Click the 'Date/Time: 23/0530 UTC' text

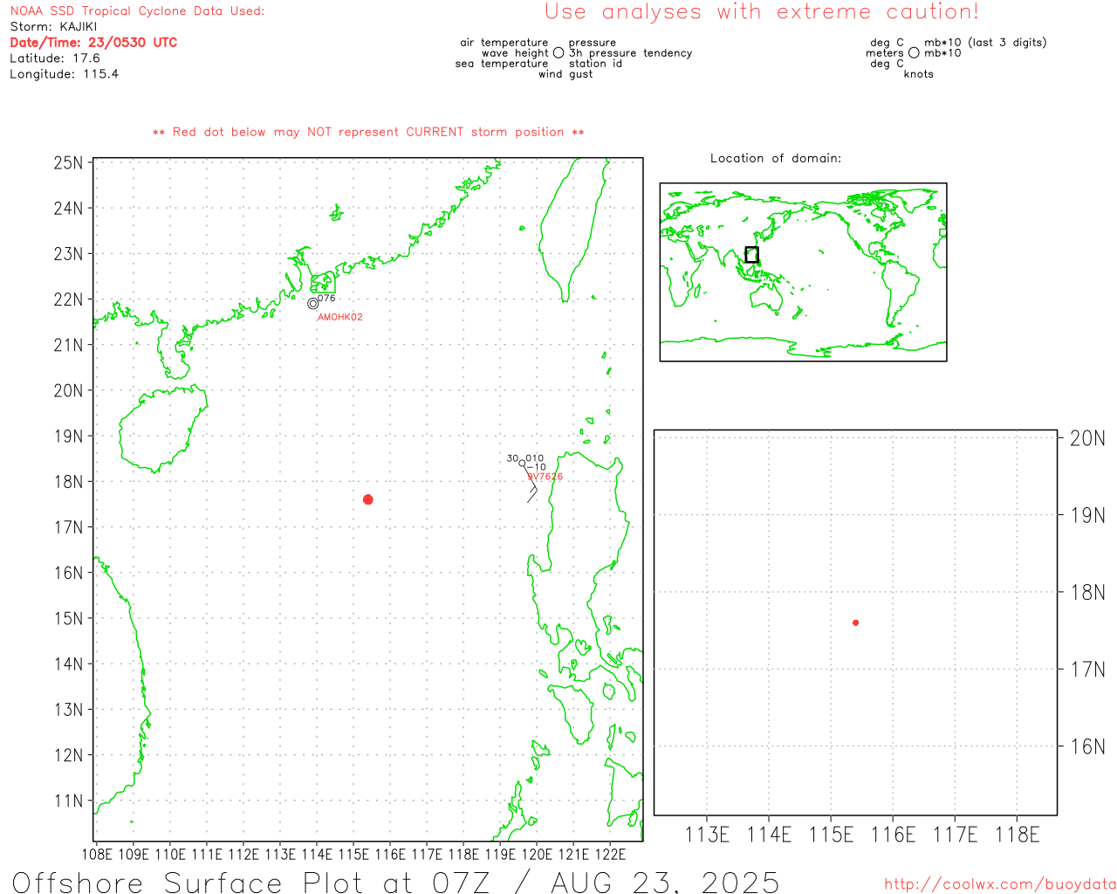pyautogui.click(x=93, y=43)
